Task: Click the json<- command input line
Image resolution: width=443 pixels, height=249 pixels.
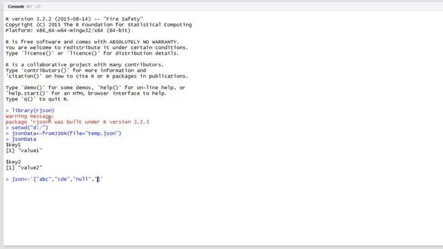Action: (x=54, y=179)
